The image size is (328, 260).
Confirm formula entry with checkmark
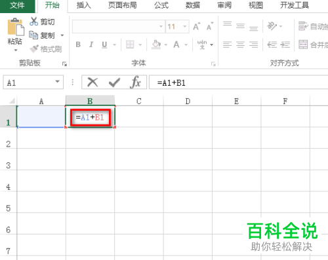point(114,83)
